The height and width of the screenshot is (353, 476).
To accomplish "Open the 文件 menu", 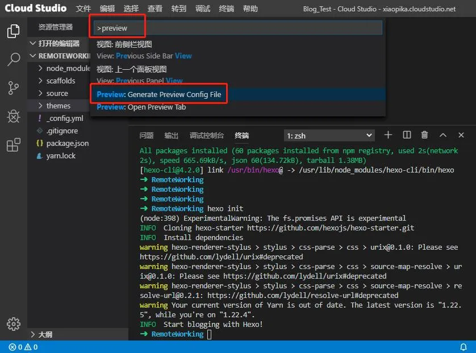I will [x=83, y=9].
